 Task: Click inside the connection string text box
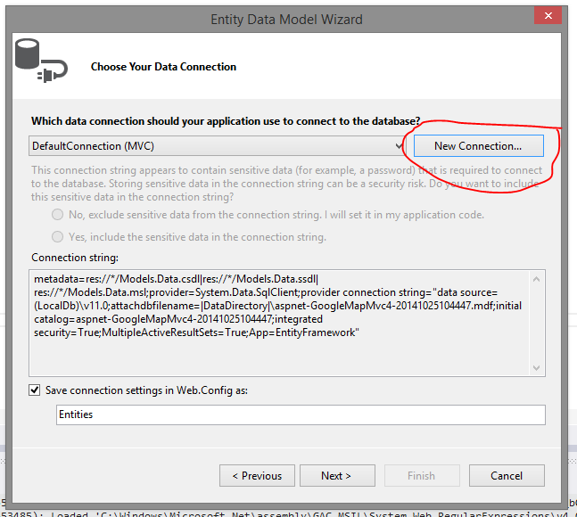[x=280, y=323]
